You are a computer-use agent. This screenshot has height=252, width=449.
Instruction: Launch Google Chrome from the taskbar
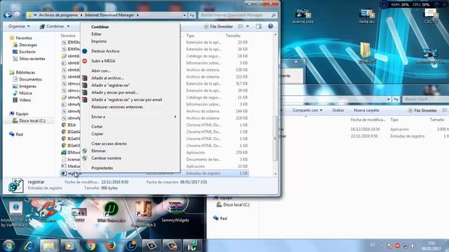91,246
